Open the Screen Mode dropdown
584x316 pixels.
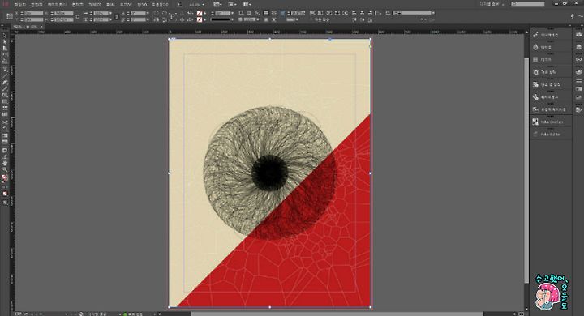click(232, 5)
